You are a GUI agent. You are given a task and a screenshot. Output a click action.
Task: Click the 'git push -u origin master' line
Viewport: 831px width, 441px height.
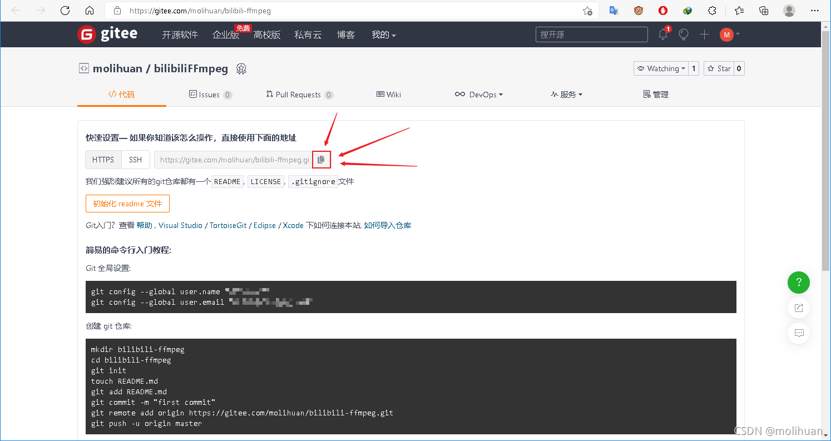[x=146, y=423]
